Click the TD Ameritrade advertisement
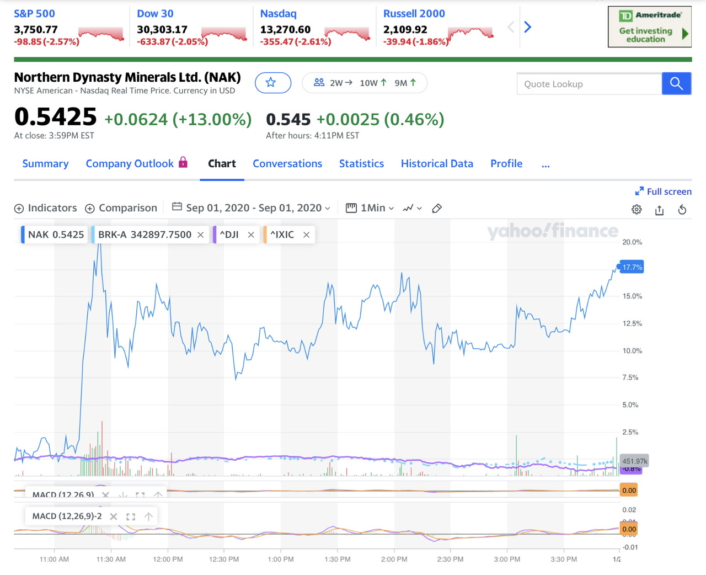 pos(650,27)
